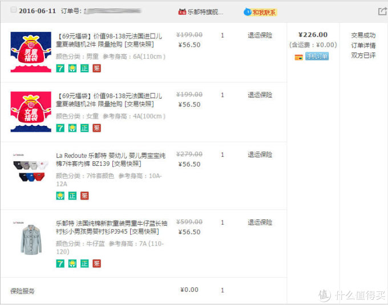Click the 和我联系 contact button

coord(260,12)
